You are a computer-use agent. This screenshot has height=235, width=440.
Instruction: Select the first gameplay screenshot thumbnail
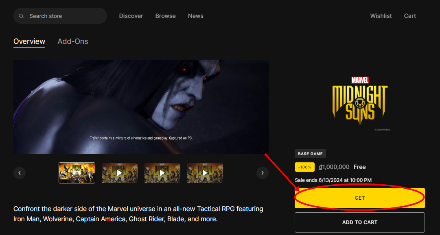[77, 172]
